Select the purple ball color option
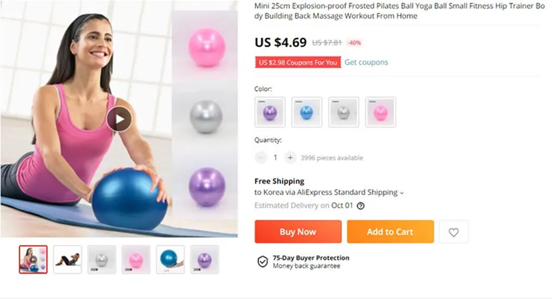Screen dimensions: 552x299 pos(269,112)
